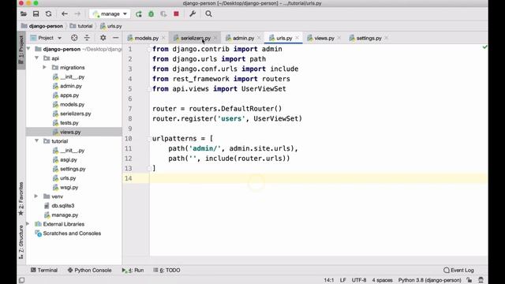Toggle the 1: Project side tool window

pyautogui.click(x=21, y=50)
